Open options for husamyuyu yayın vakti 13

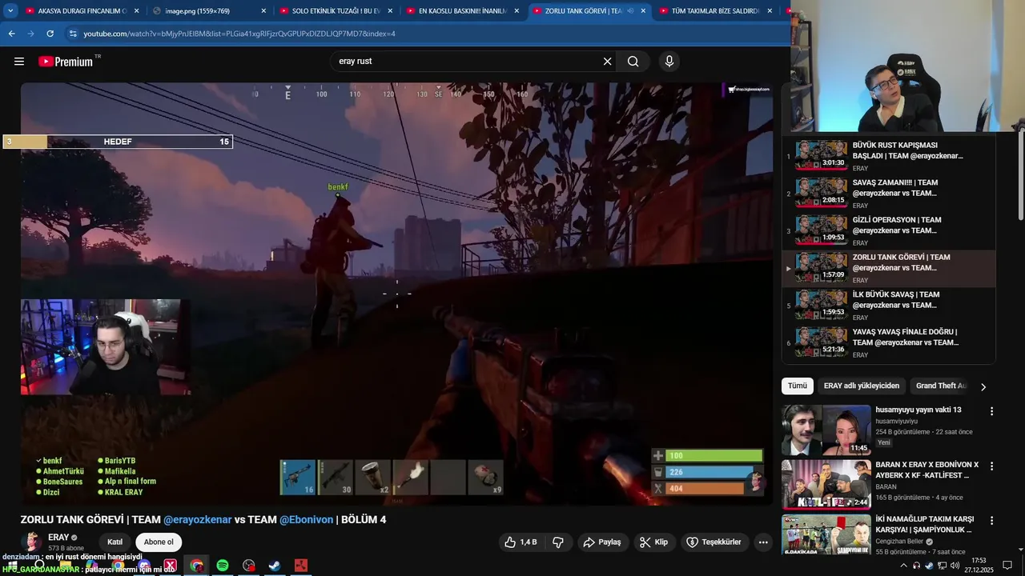(991, 411)
